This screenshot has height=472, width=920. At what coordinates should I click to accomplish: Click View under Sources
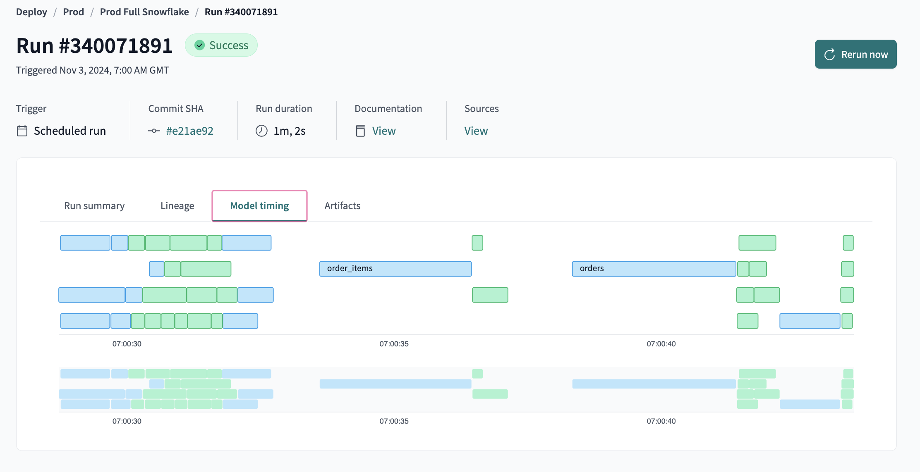476,130
